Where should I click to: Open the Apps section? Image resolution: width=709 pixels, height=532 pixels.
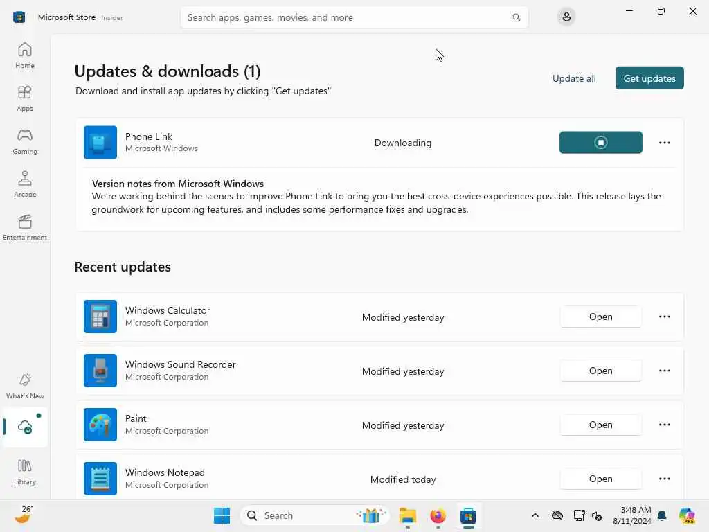[24, 98]
